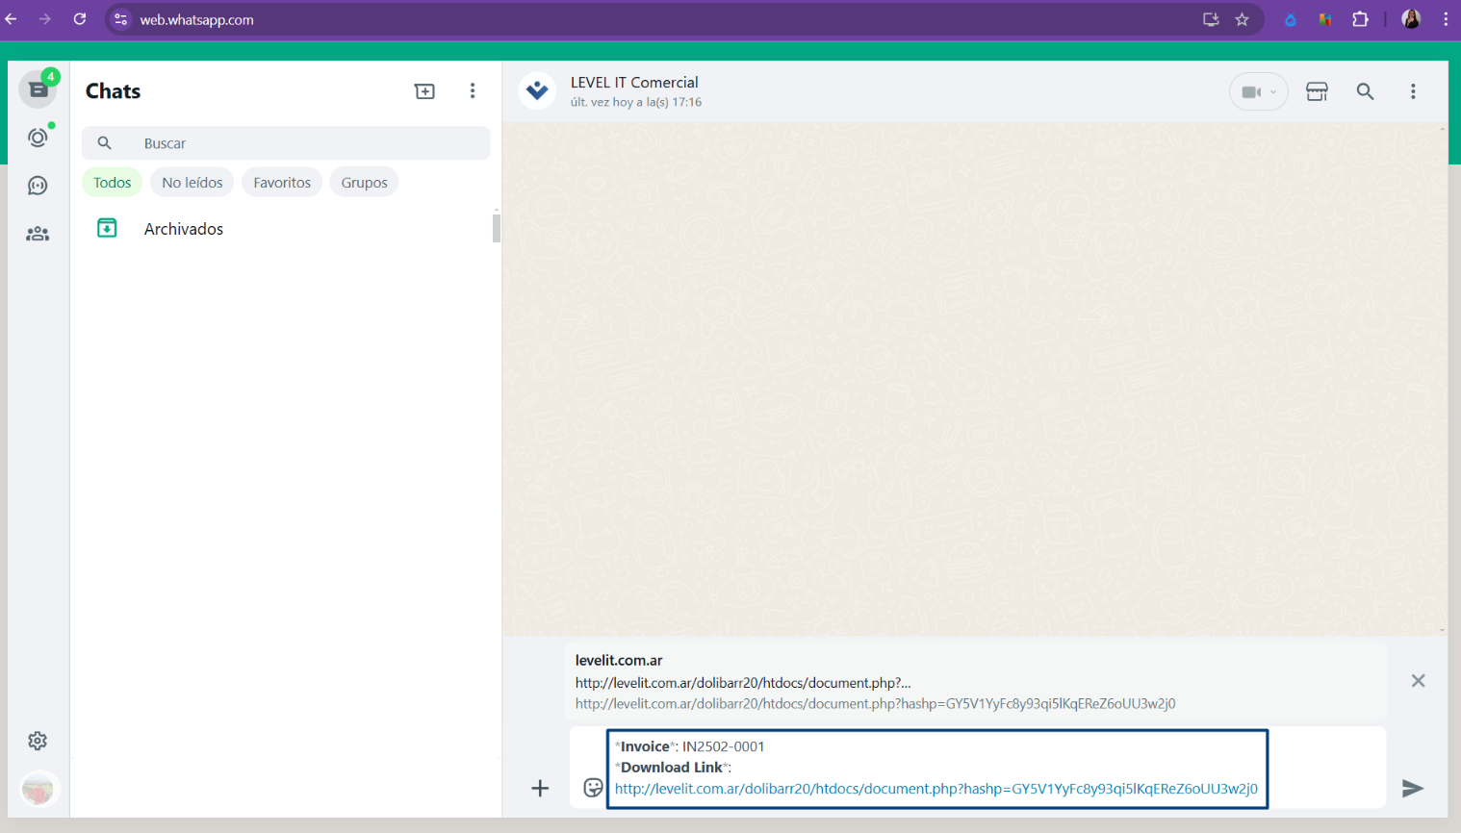
Task: Open the Status updates icon
Action: (38, 138)
